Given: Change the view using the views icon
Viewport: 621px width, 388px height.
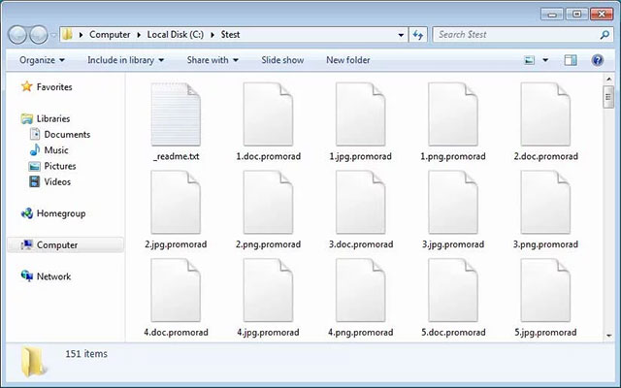Looking at the screenshot, I should coord(530,60).
